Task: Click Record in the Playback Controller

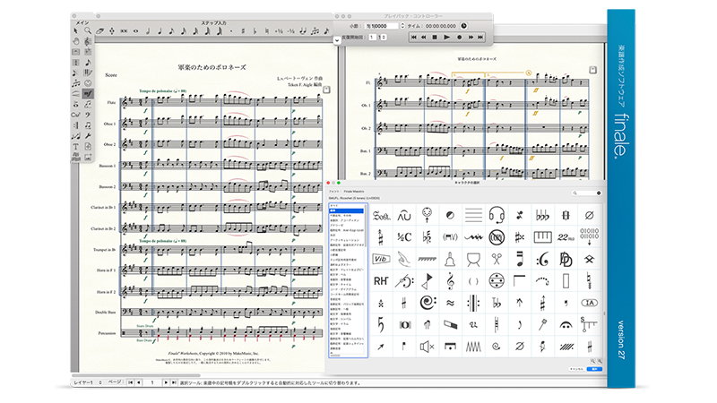Action: coord(459,37)
